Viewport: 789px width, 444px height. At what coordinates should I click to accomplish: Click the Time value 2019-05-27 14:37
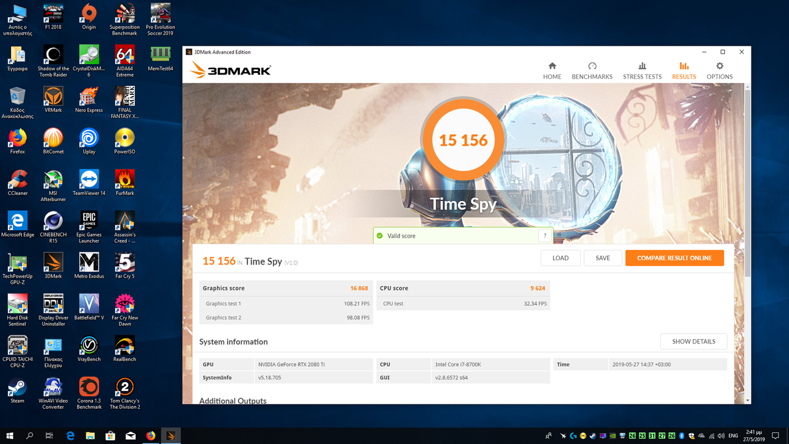tap(642, 364)
